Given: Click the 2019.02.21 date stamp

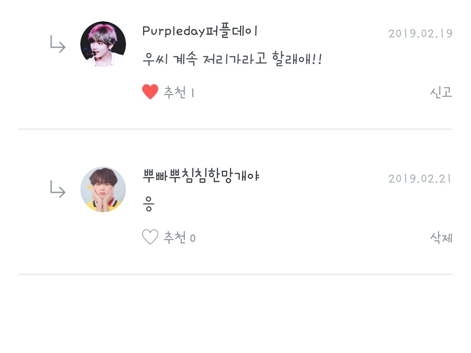Looking at the screenshot, I should point(420,179).
